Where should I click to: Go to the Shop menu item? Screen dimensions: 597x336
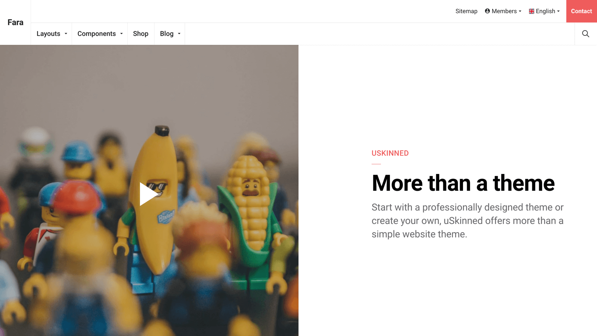click(141, 34)
